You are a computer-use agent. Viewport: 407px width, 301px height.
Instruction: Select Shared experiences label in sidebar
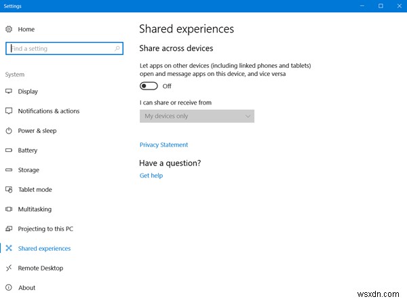tap(44, 249)
